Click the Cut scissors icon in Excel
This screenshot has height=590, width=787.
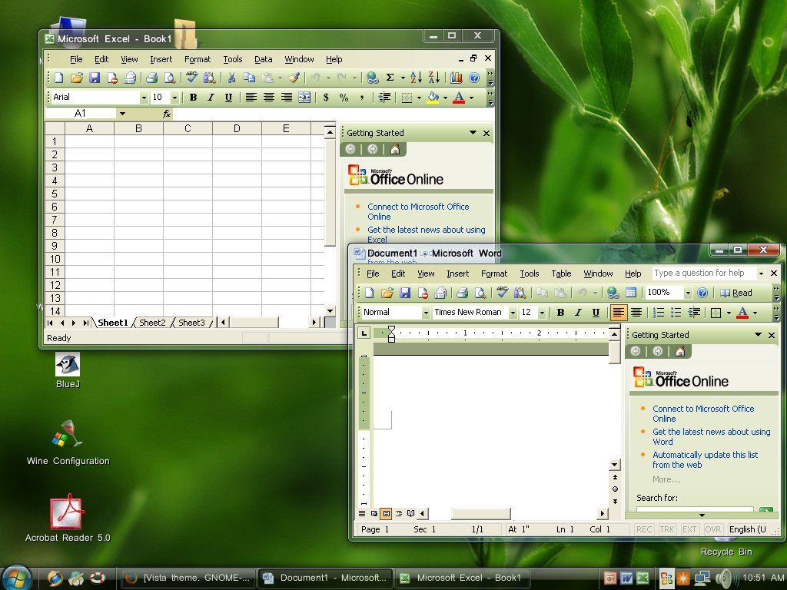231,78
